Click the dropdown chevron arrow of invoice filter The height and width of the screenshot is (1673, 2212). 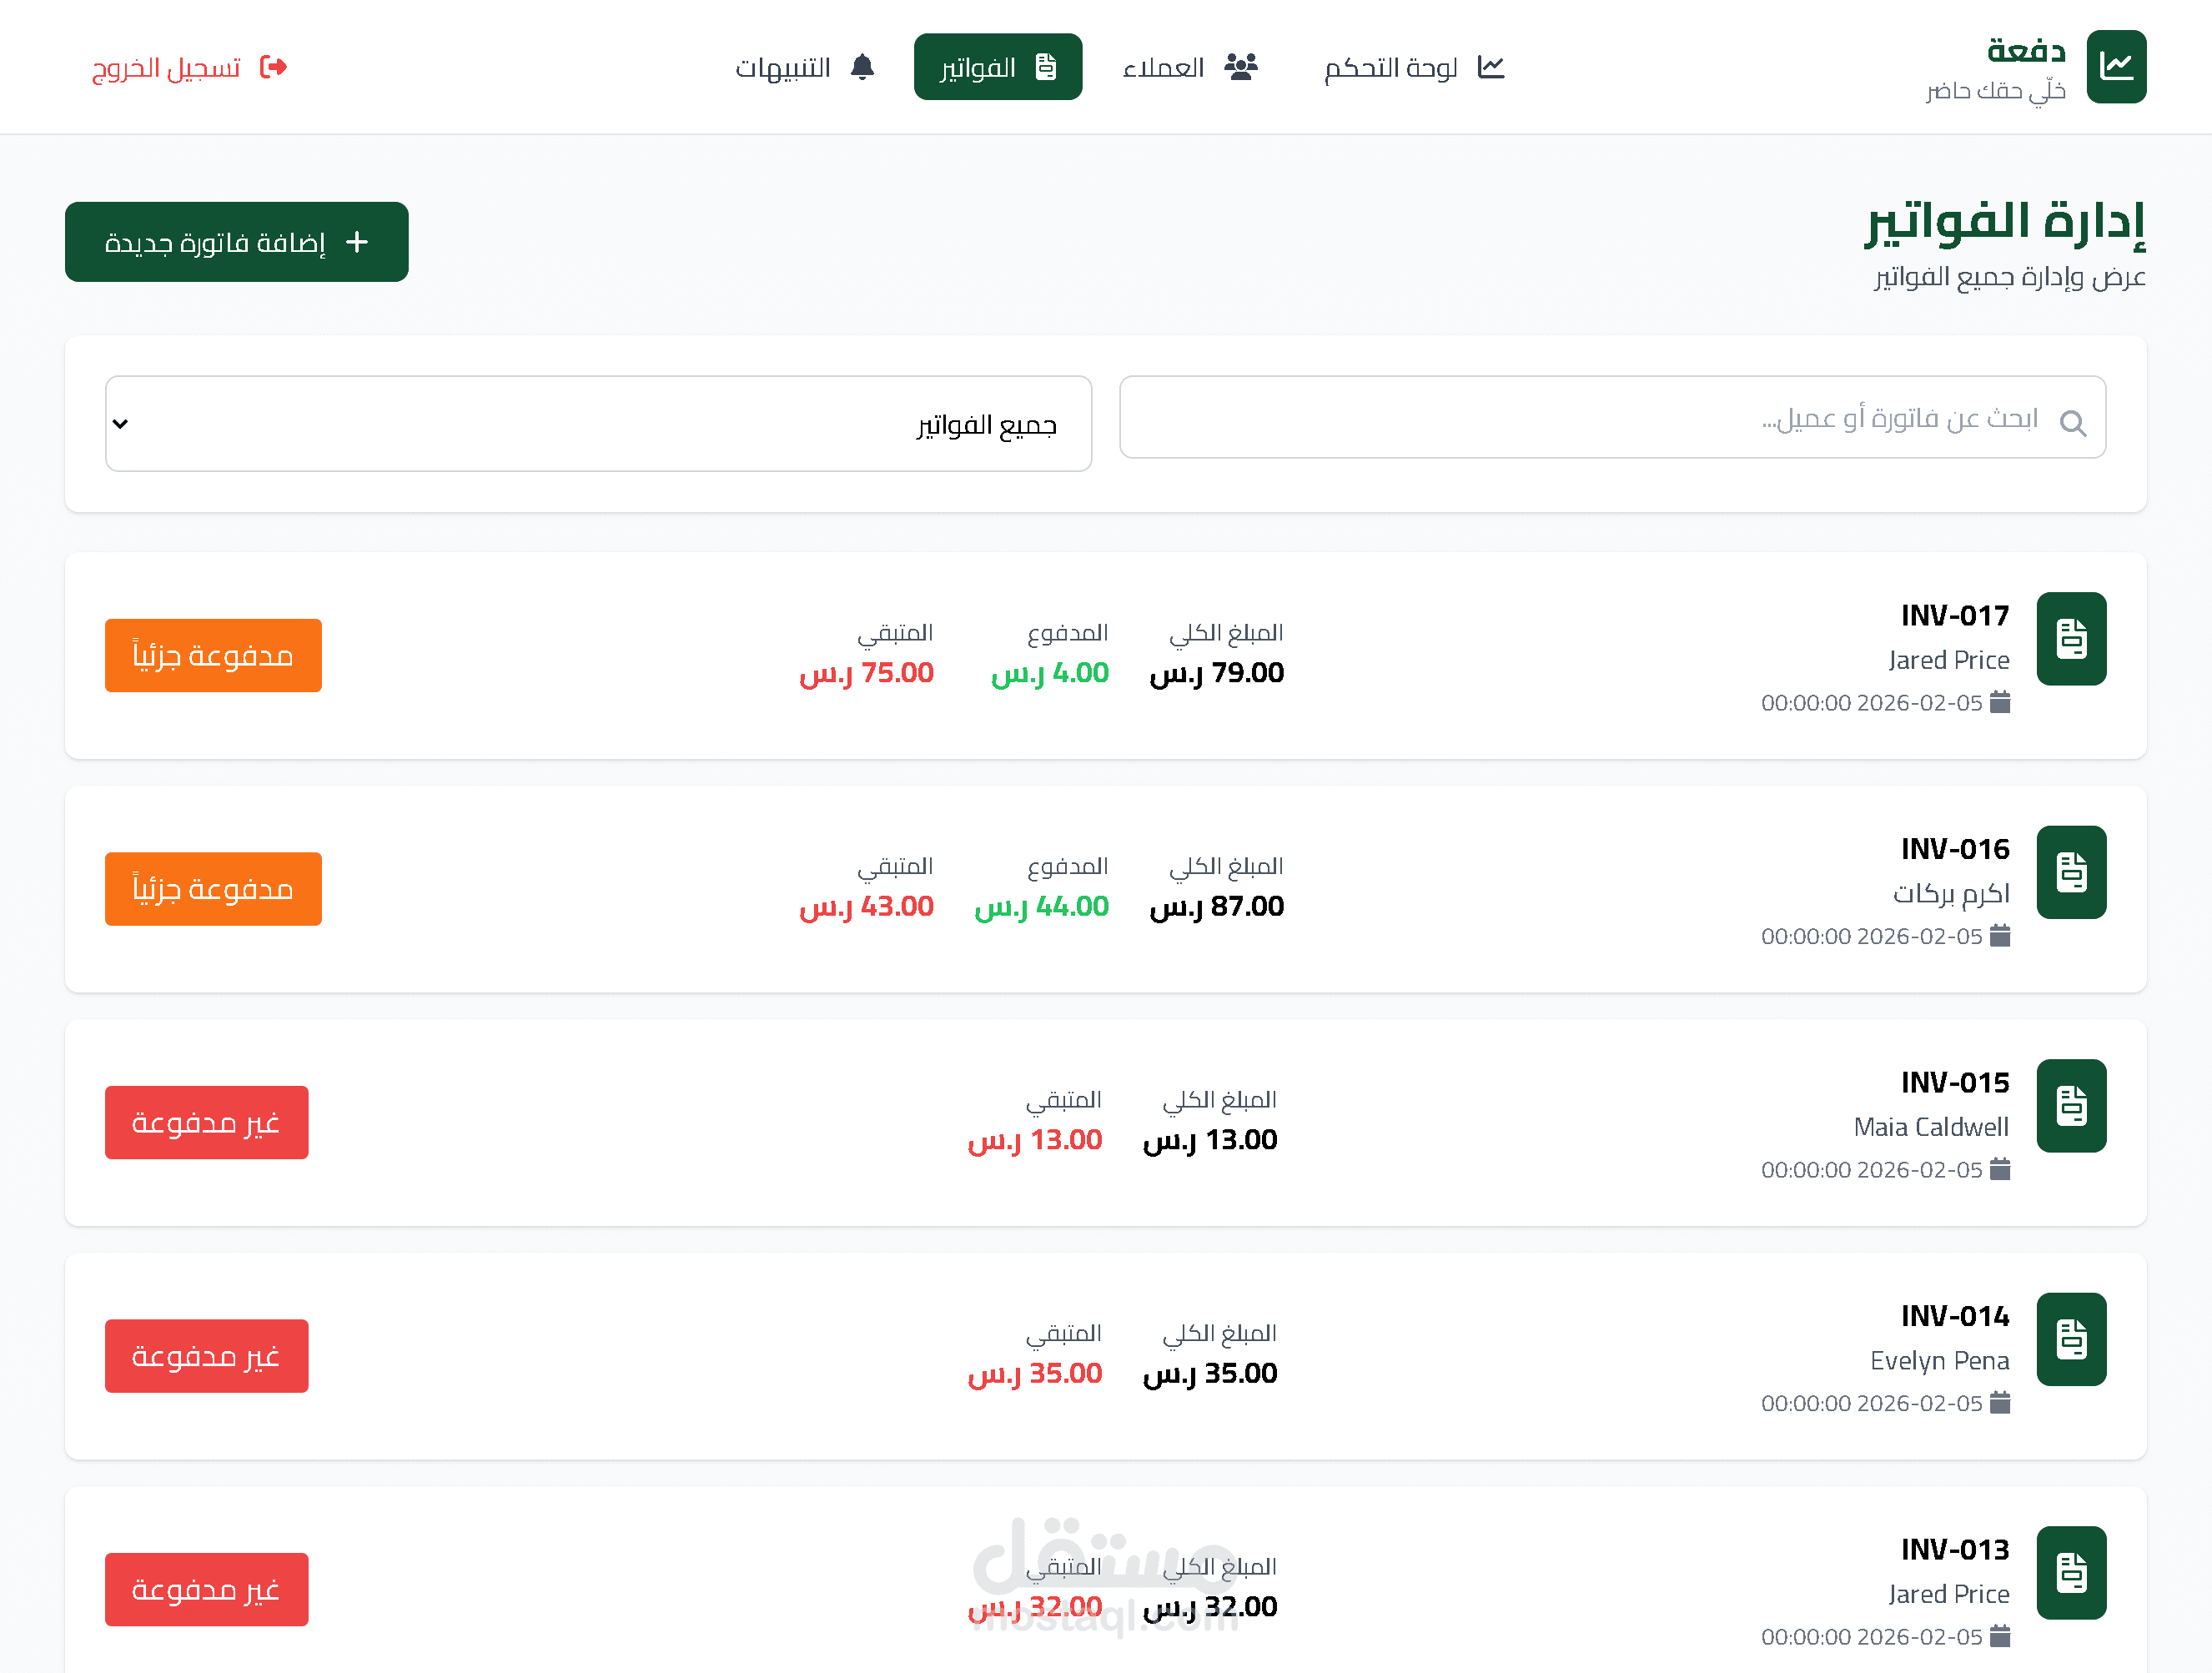pyautogui.click(x=120, y=423)
